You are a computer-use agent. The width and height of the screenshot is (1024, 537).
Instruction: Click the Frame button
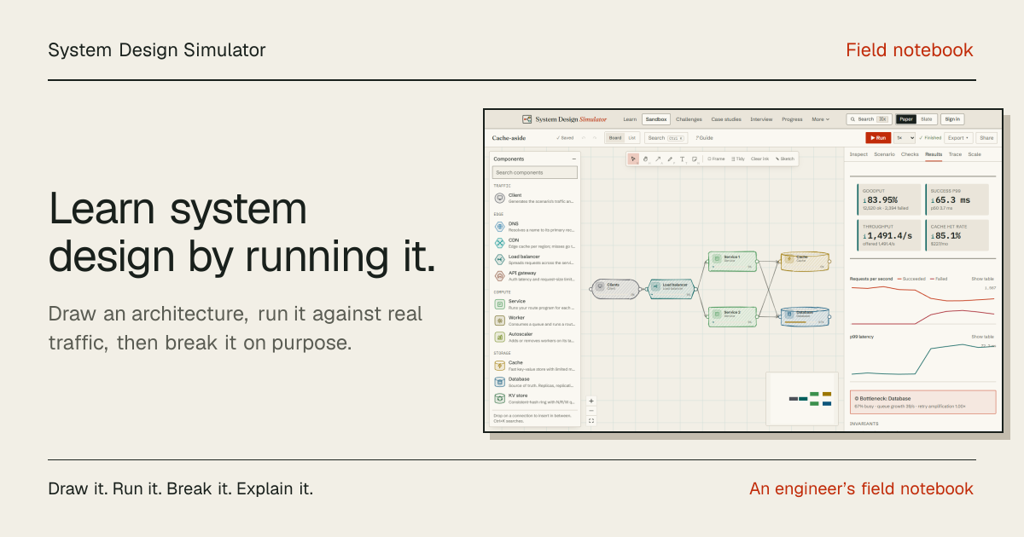click(716, 159)
